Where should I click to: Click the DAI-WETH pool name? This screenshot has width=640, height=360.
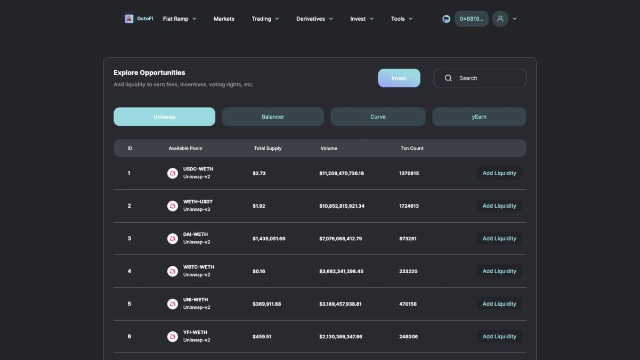196,234
